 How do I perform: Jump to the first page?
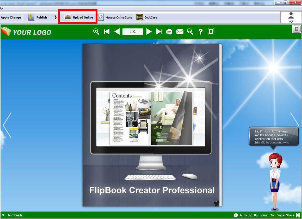pos(107,32)
